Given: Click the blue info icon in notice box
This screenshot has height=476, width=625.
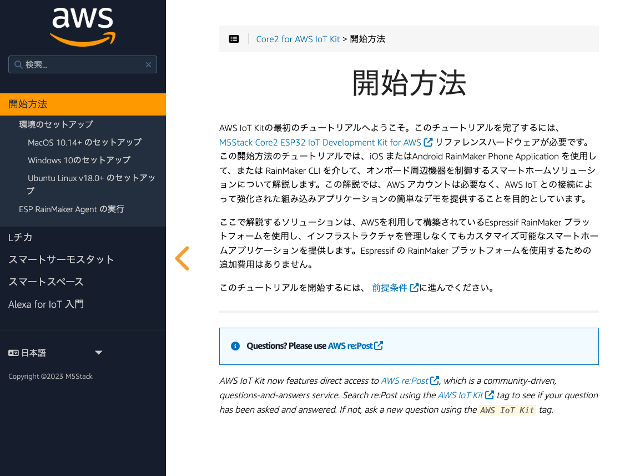Looking at the screenshot, I should [x=235, y=346].
